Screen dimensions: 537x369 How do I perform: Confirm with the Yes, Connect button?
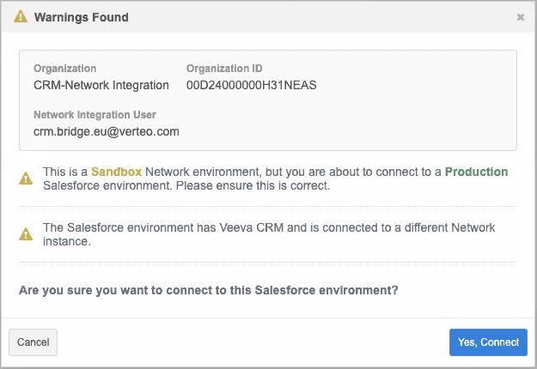488,342
